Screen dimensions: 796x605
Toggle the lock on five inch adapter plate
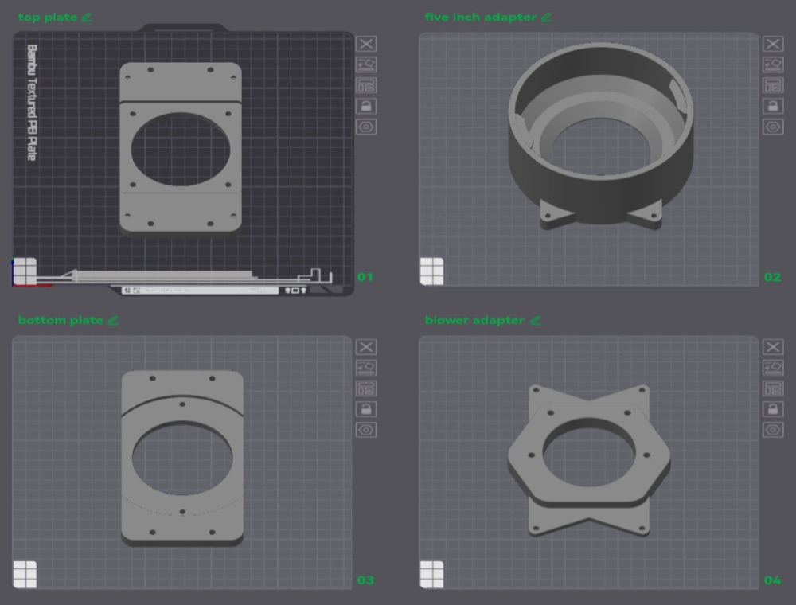tap(773, 106)
